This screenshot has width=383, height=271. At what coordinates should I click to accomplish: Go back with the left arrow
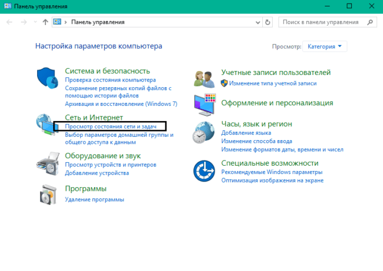(9, 22)
